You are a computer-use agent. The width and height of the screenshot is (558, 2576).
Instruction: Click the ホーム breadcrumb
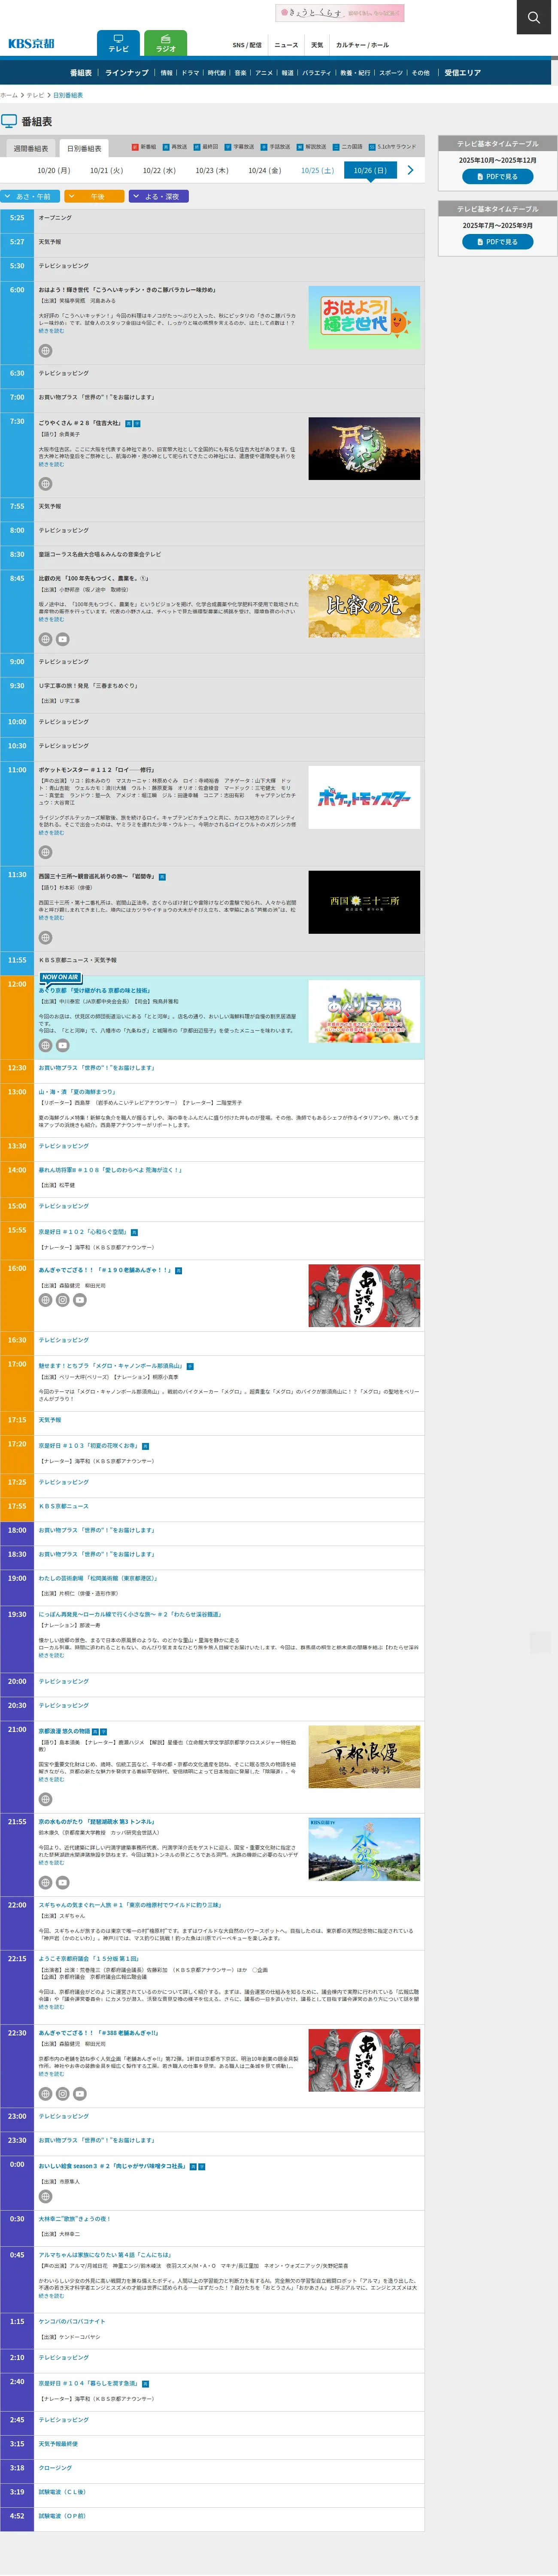pyautogui.click(x=9, y=95)
